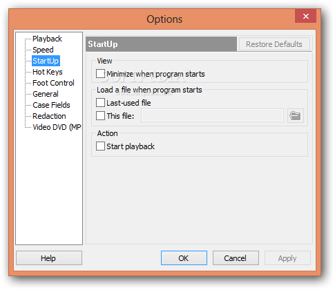Close the Options dialog with the X button

click(x=305, y=16)
